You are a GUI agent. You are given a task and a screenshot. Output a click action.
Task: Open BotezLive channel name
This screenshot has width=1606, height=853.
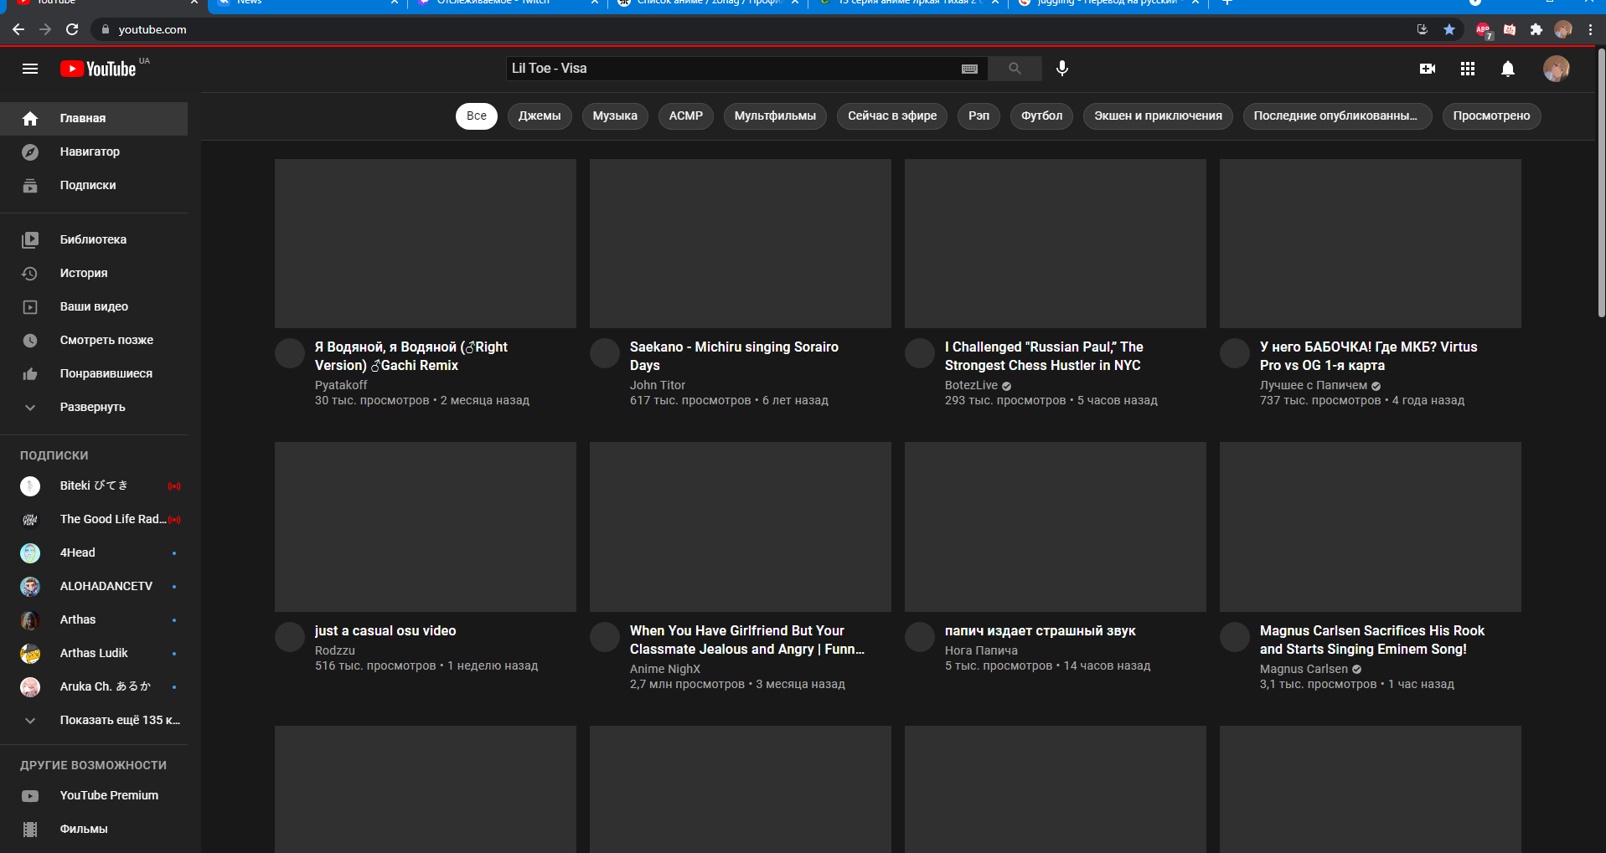pos(971,385)
